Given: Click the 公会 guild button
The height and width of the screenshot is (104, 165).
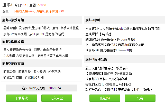Looking at the screenshot, I should (140, 98).
